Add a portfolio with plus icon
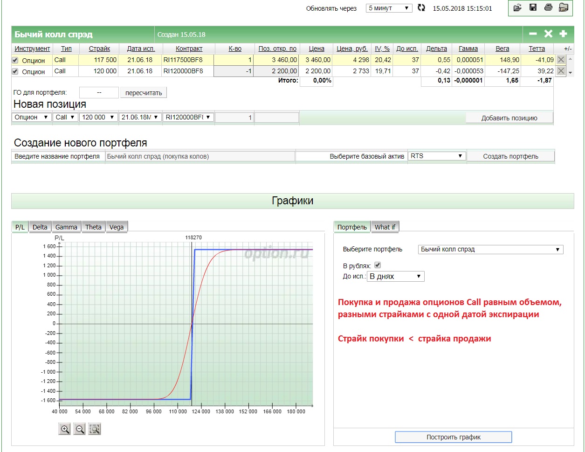585x452 pixels. [x=563, y=34]
